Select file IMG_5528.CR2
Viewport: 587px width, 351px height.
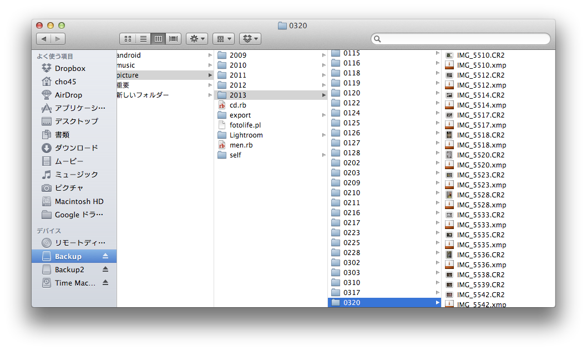480,195
